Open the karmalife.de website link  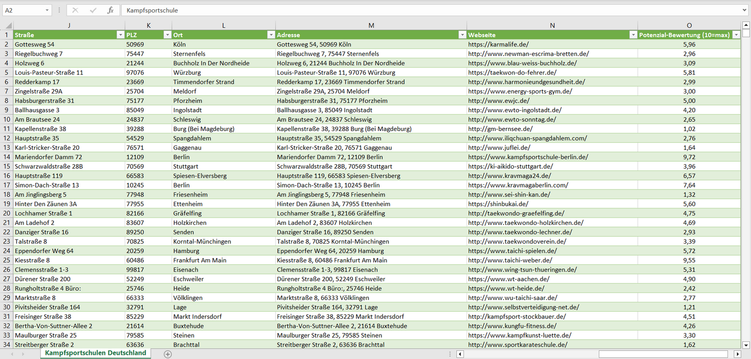click(x=498, y=45)
